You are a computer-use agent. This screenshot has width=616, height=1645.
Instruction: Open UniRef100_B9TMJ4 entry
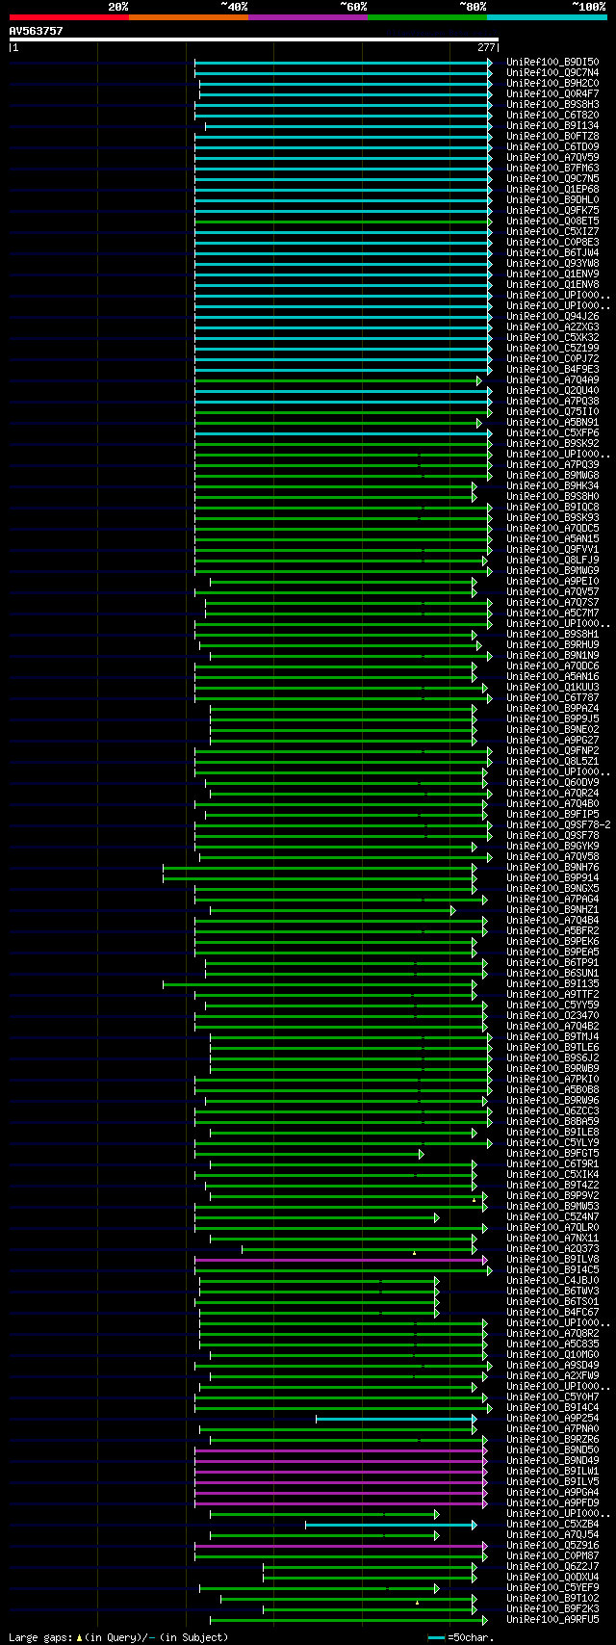coord(552,1037)
